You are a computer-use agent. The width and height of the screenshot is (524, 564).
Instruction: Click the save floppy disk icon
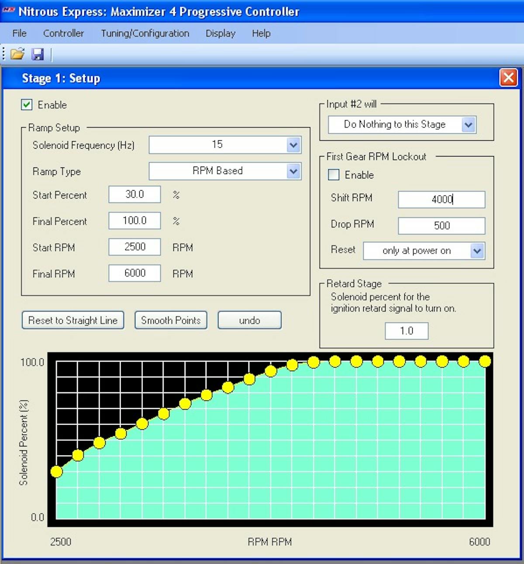click(38, 54)
